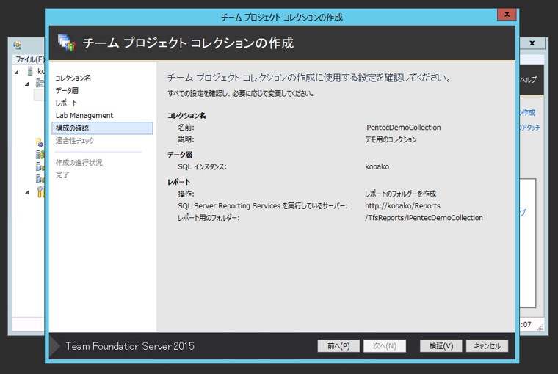Click the 操作: label

186,194
